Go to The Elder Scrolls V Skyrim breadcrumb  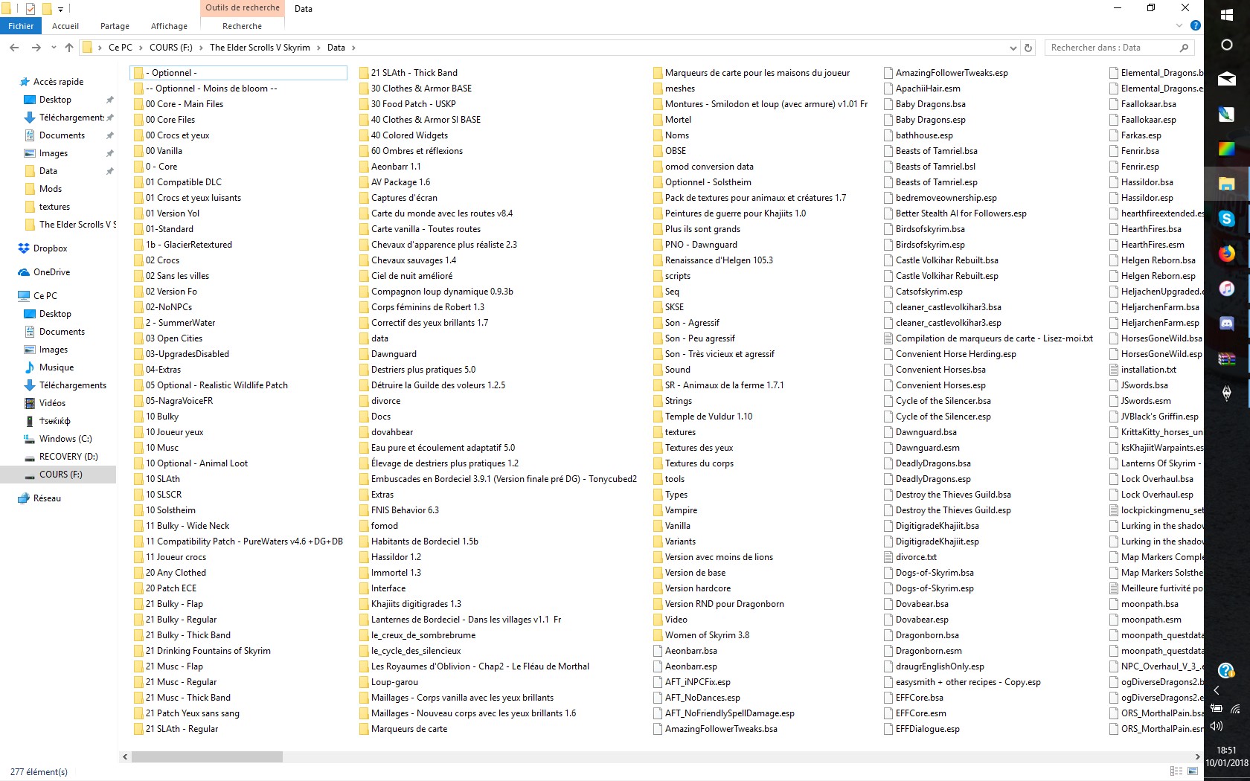(x=260, y=48)
